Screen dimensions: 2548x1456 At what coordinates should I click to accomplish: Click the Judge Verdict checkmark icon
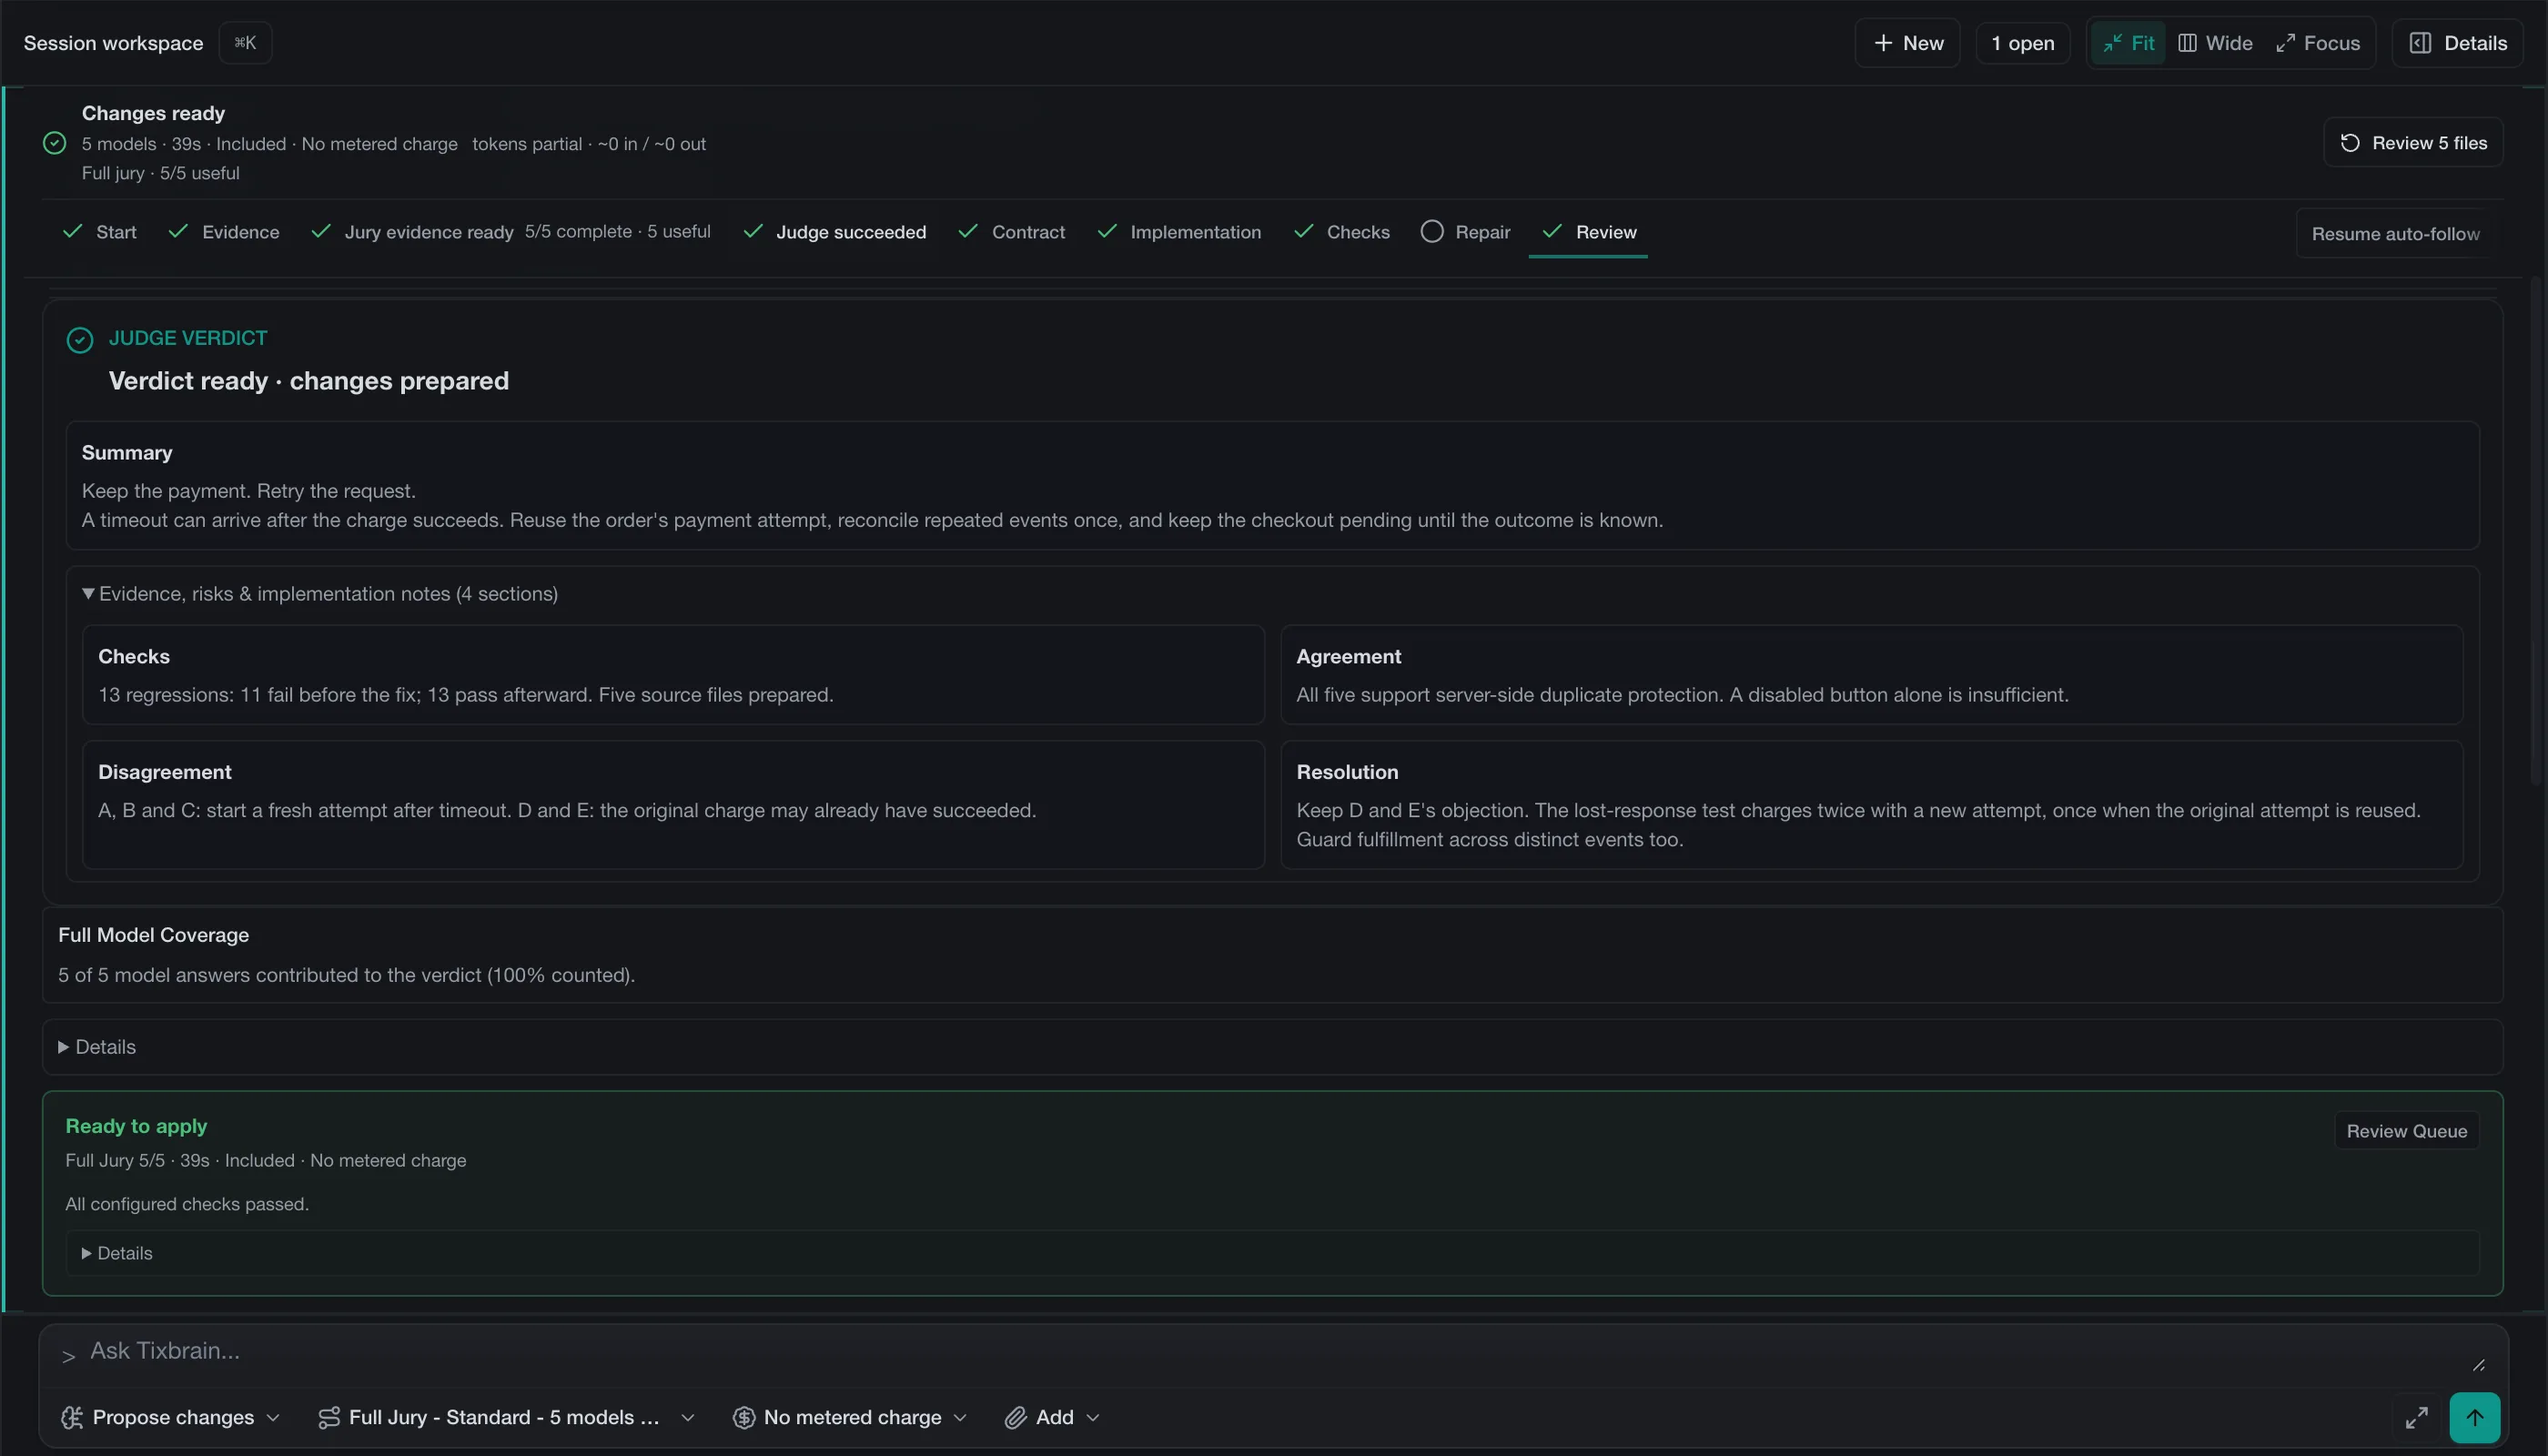[x=80, y=340]
